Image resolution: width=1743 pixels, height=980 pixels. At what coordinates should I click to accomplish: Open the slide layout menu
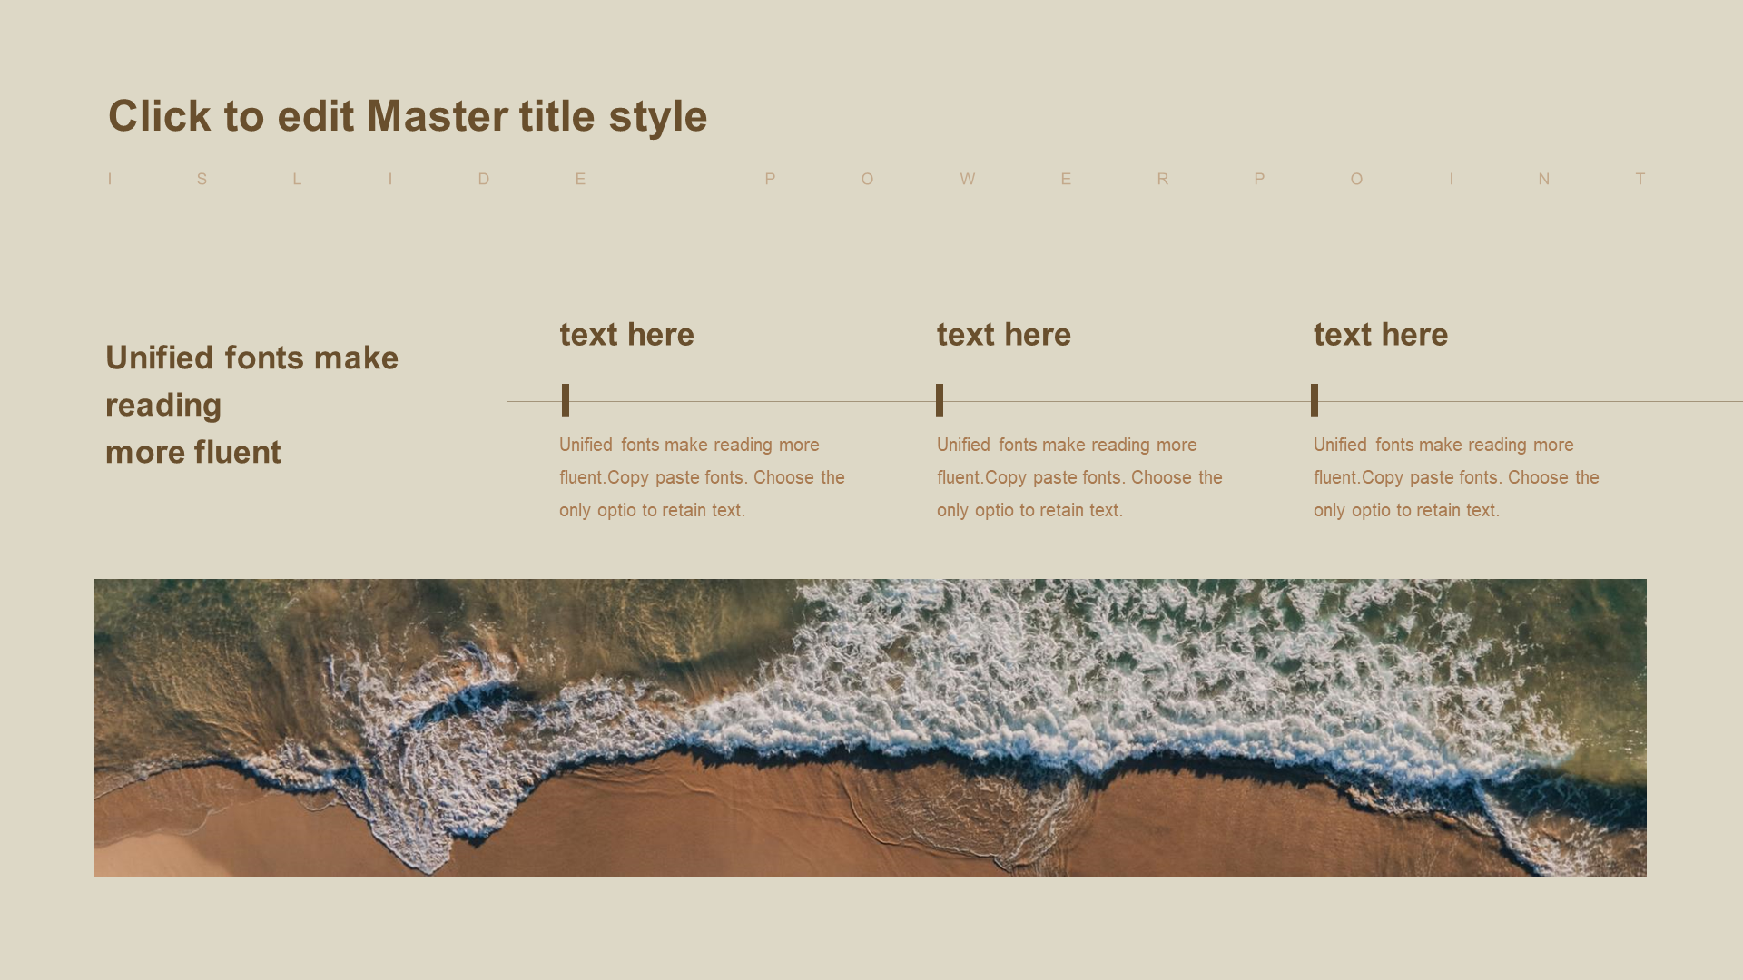pyautogui.click(x=871, y=478)
